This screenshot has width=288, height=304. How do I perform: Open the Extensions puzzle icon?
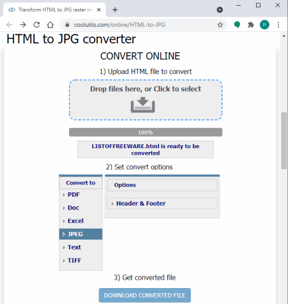tap(251, 25)
